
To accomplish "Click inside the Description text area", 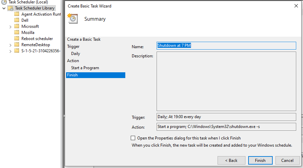I will pyautogui.click(x=226, y=81).
